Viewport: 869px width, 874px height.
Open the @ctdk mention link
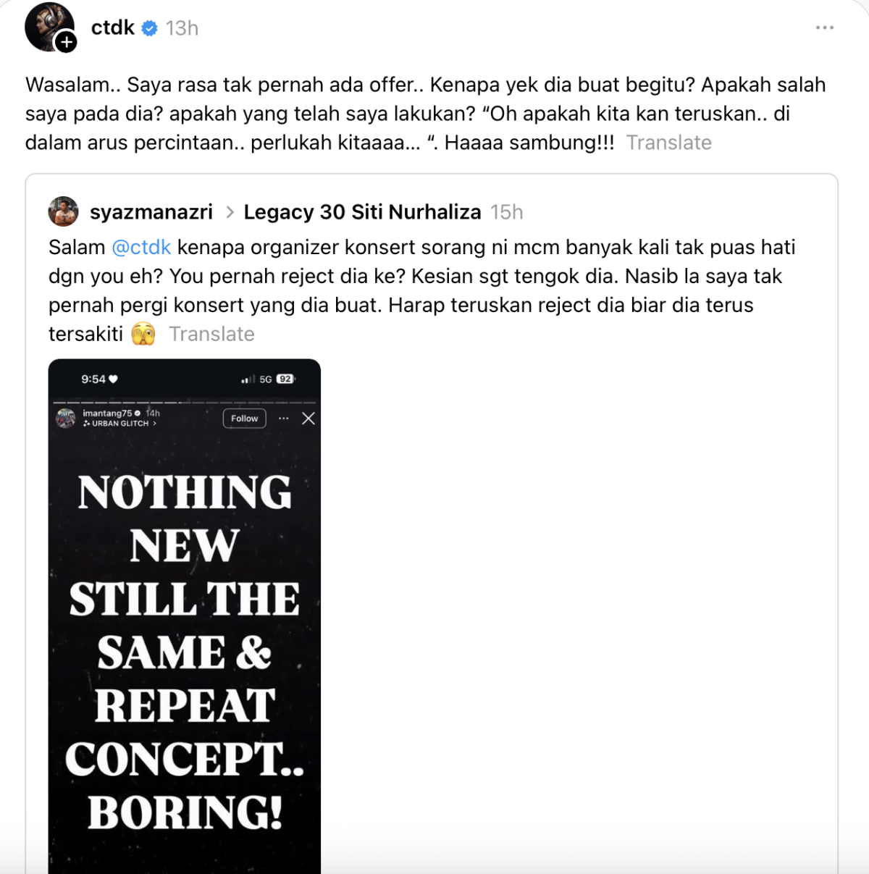pyautogui.click(x=141, y=247)
